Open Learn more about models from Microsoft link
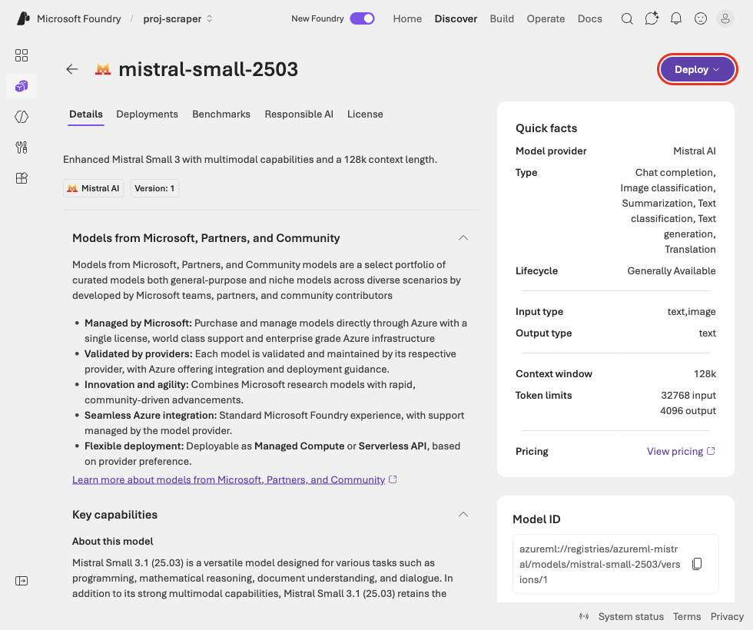This screenshot has height=630, width=753. pyautogui.click(x=234, y=479)
